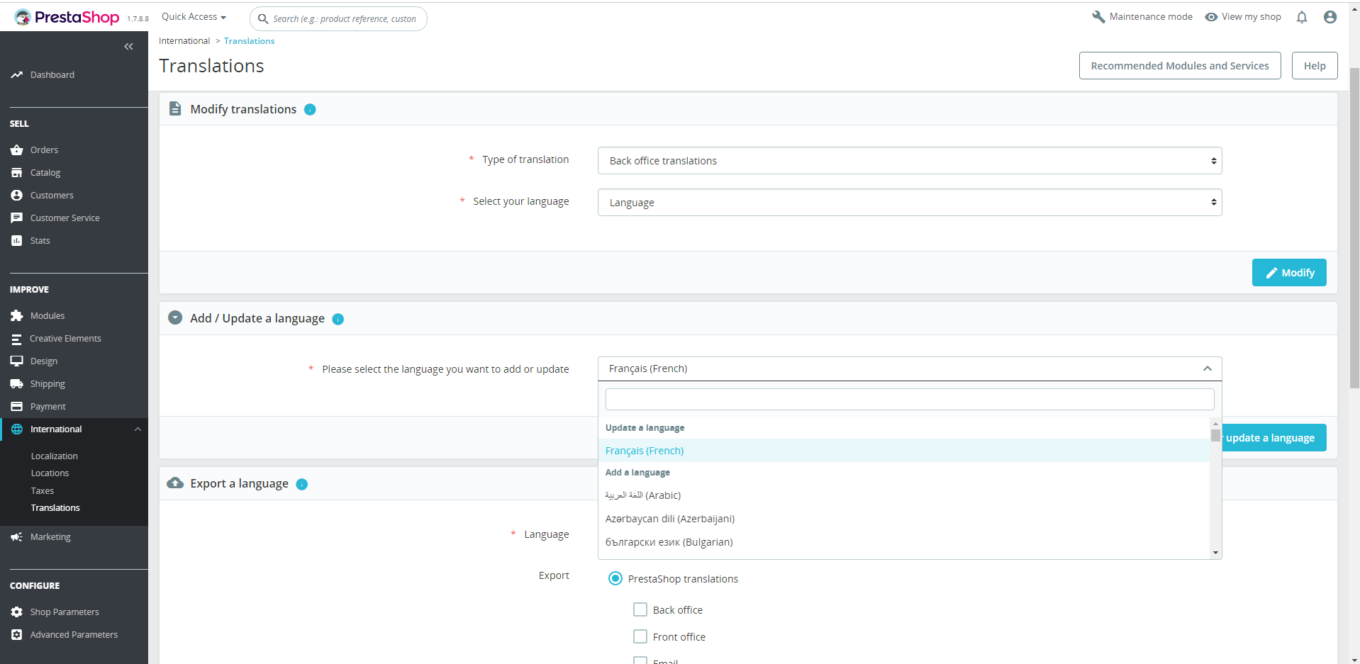The width and height of the screenshot is (1360, 664).
Task: Open the notifications bell icon
Action: click(x=1302, y=17)
